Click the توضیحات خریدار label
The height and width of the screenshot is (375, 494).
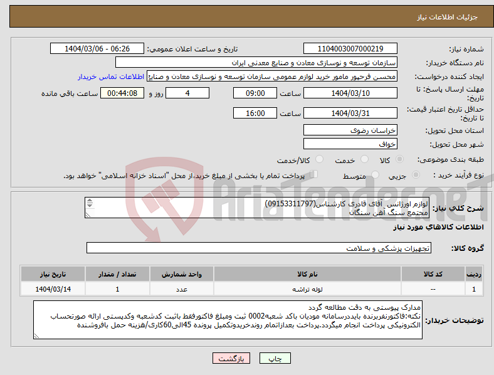(455, 320)
